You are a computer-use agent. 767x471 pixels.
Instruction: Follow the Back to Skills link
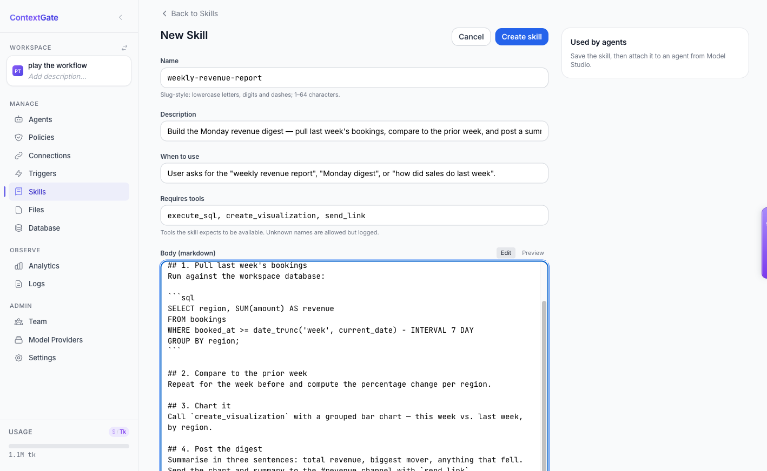pos(190,14)
